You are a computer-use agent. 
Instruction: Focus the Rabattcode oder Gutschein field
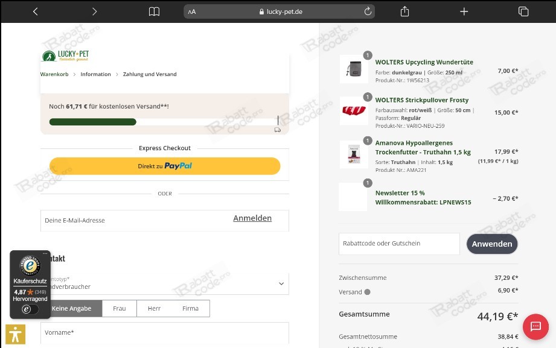[x=399, y=244]
